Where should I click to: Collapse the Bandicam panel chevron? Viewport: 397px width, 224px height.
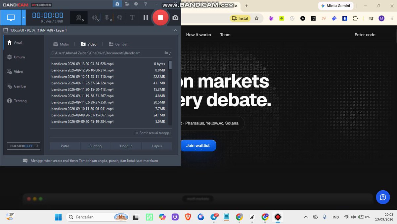pyautogui.click(x=175, y=30)
